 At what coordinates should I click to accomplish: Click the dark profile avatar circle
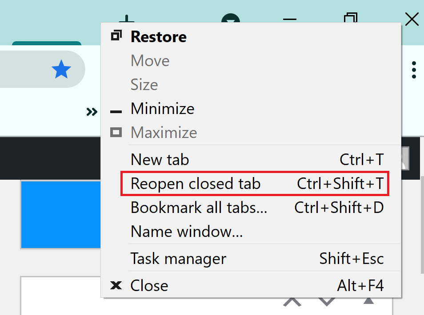coord(231,20)
